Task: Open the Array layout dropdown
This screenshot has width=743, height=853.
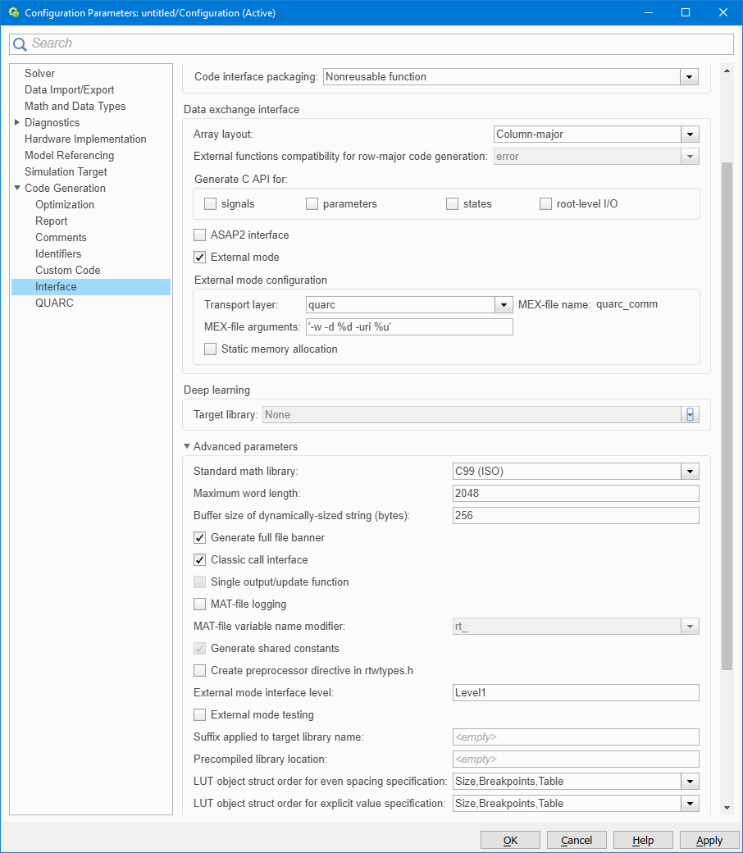Action: point(690,134)
